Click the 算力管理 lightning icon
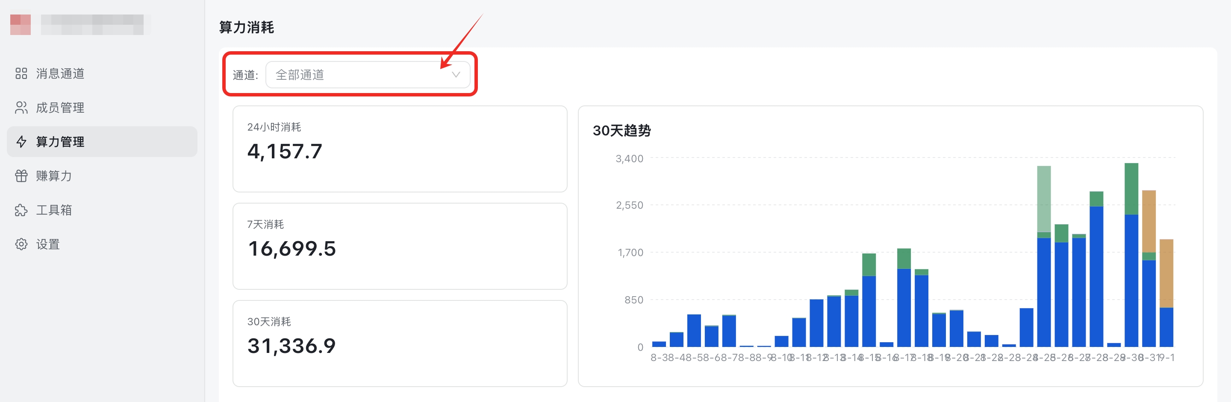The height and width of the screenshot is (402, 1231). (21, 142)
